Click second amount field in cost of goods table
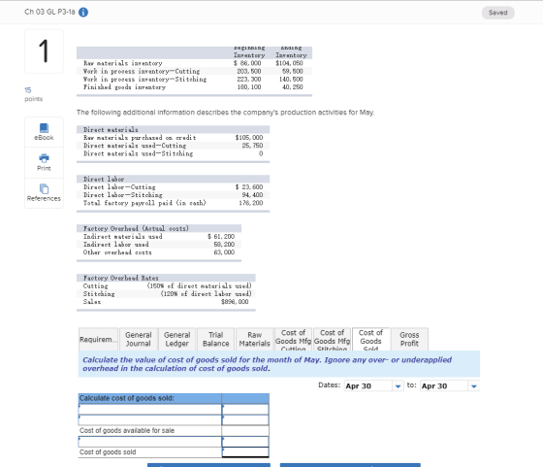The width and height of the screenshot is (543, 467). click(245, 420)
